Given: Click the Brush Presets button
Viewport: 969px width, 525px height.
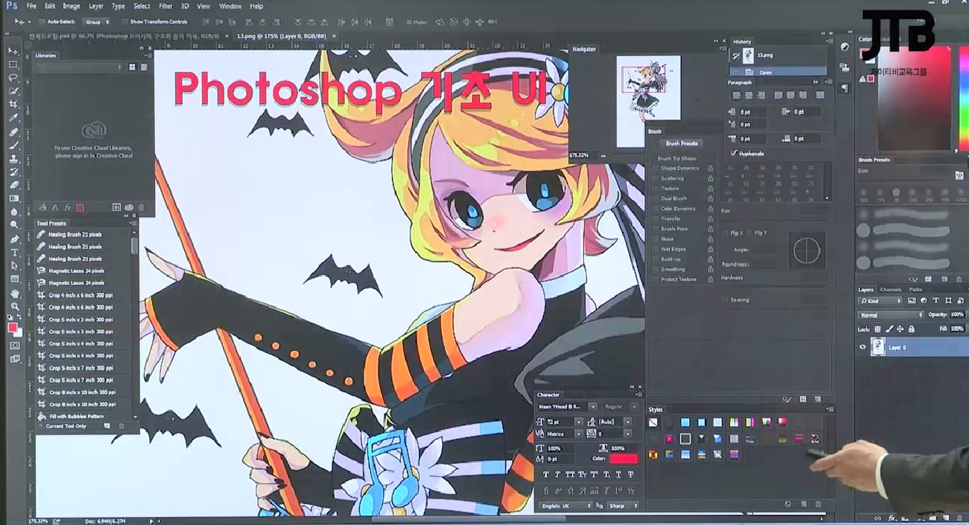Looking at the screenshot, I should pos(682,144).
